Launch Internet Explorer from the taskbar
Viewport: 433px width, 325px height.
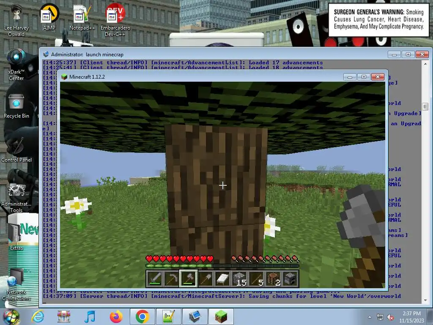coord(38,317)
